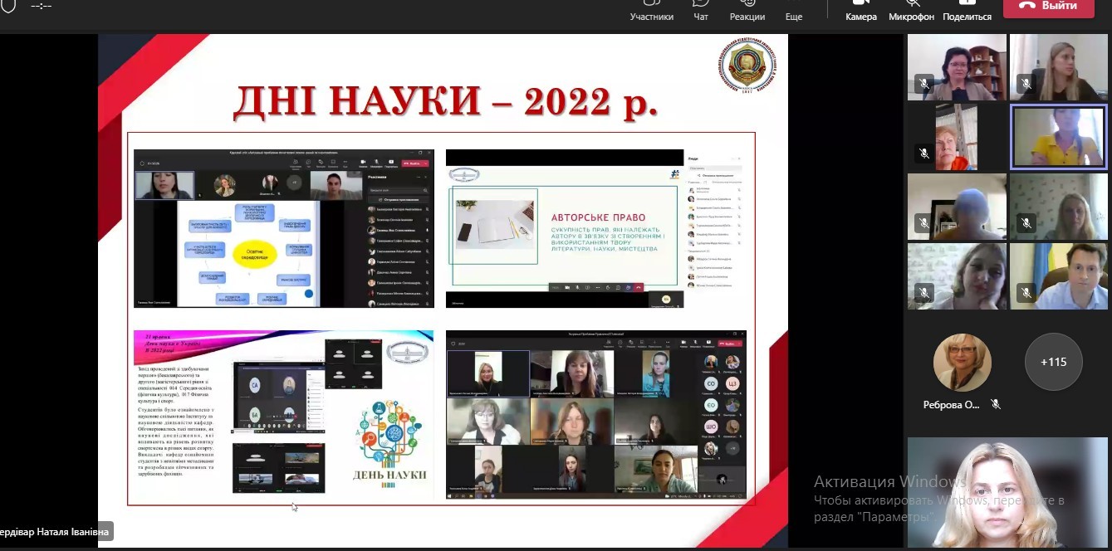Click muted mic icon on man in white shirt tile
The width and height of the screenshot is (1112, 551).
[x=1026, y=292]
